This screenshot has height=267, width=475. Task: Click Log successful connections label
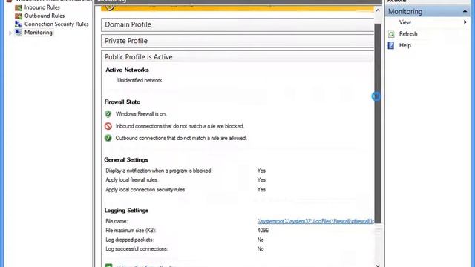(x=137, y=249)
